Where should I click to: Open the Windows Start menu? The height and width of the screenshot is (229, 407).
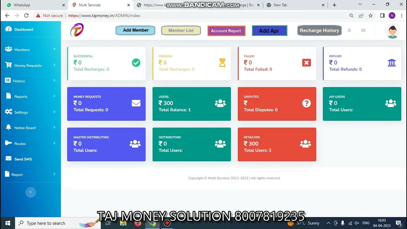coord(8,223)
